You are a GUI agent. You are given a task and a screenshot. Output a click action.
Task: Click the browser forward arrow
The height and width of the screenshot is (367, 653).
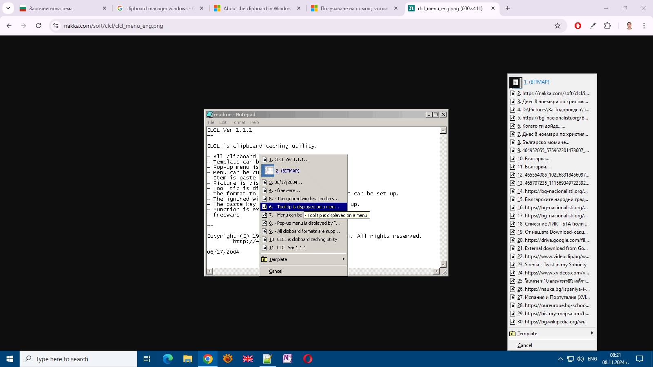[x=24, y=26]
